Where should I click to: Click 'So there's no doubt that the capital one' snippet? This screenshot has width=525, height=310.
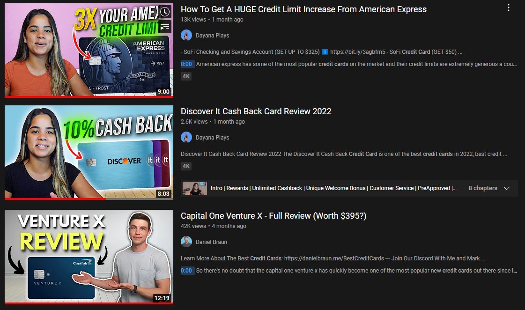tap(356, 271)
